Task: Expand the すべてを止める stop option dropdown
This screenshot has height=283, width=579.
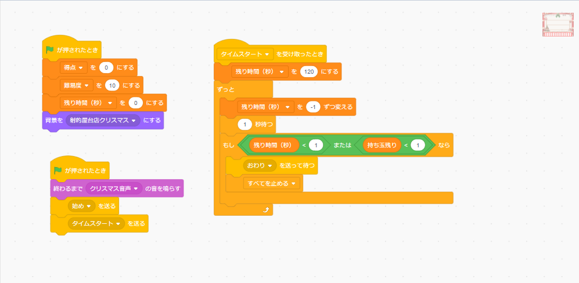Action: [x=294, y=183]
